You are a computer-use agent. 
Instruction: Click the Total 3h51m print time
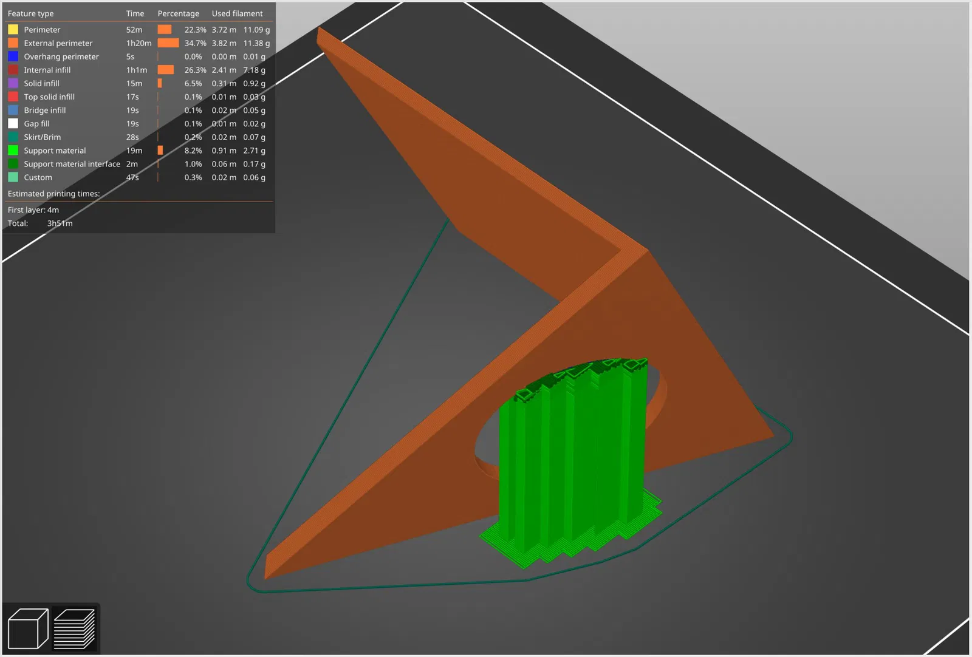pyautogui.click(x=40, y=223)
